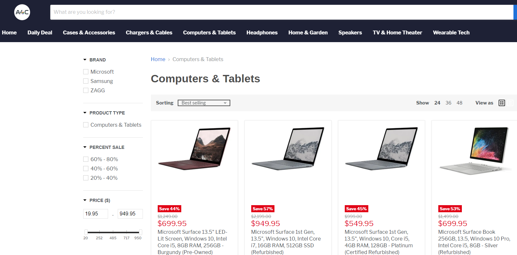Collapse the BRAND filter section
The height and width of the screenshot is (255, 517).
pos(85,60)
